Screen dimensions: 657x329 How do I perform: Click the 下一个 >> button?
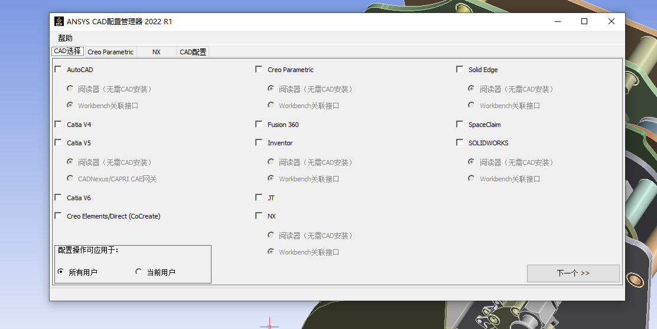click(573, 273)
